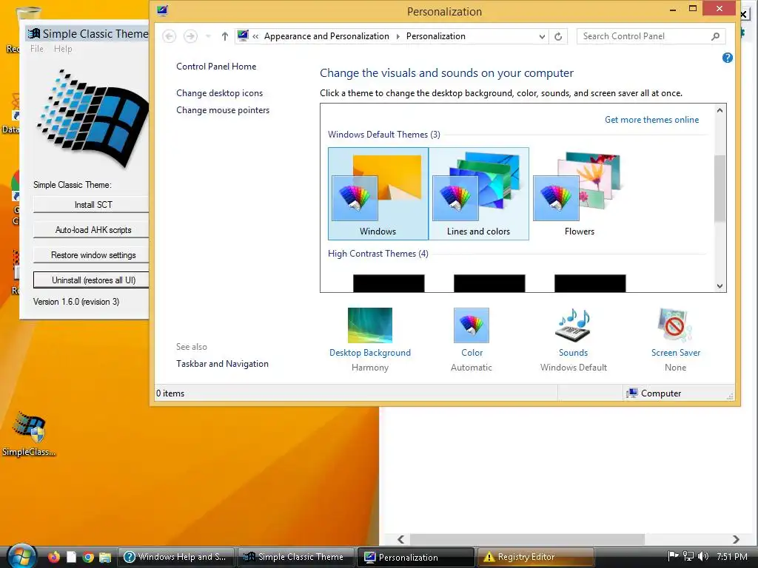This screenshot has height=568, width=758.
Task: Open Change desktop icons link
Action: click(x=219, y=93)
